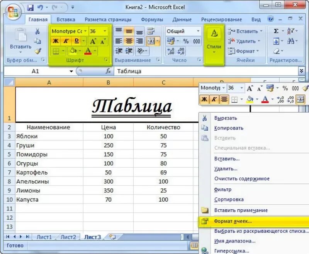Click the Office button logo
Viewport: 309px width, 254px height.
(x=13, y=11)
